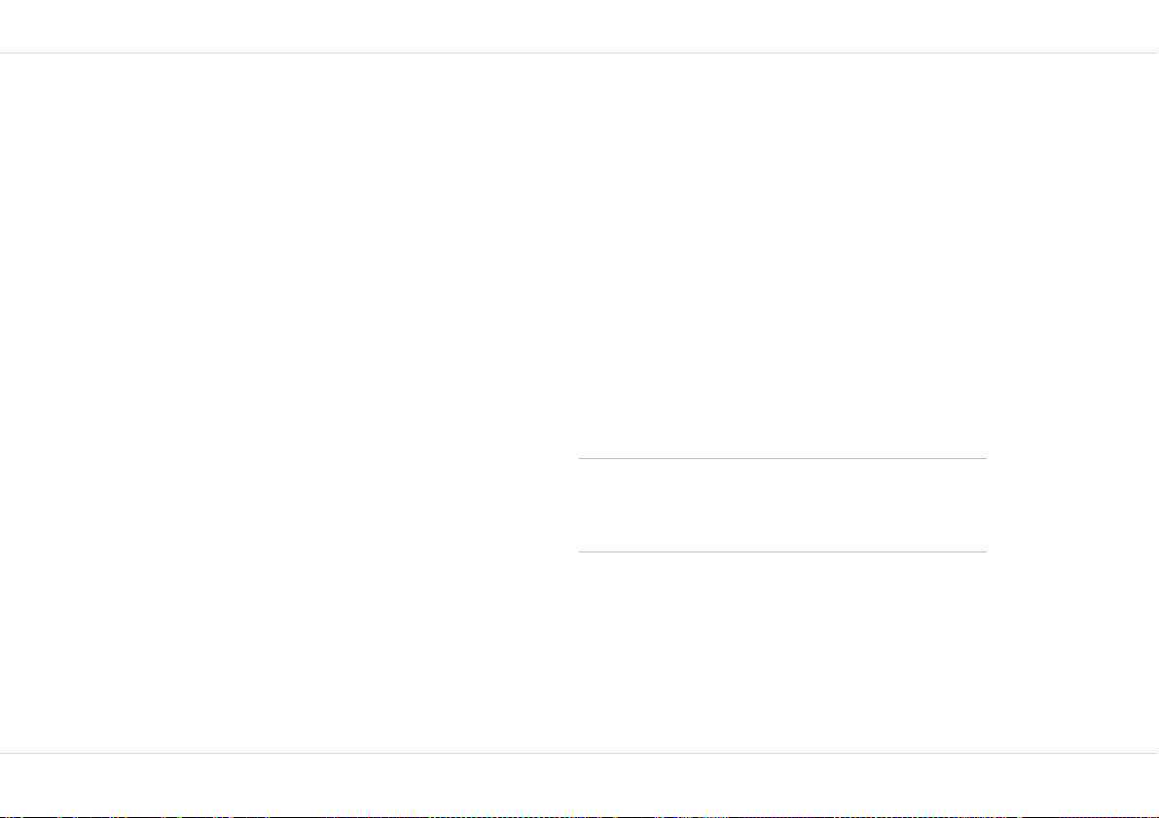This screenshot has width=1159, height=818.
Task: Click the blank header area above the top divider
Action: tap(580, 26)
